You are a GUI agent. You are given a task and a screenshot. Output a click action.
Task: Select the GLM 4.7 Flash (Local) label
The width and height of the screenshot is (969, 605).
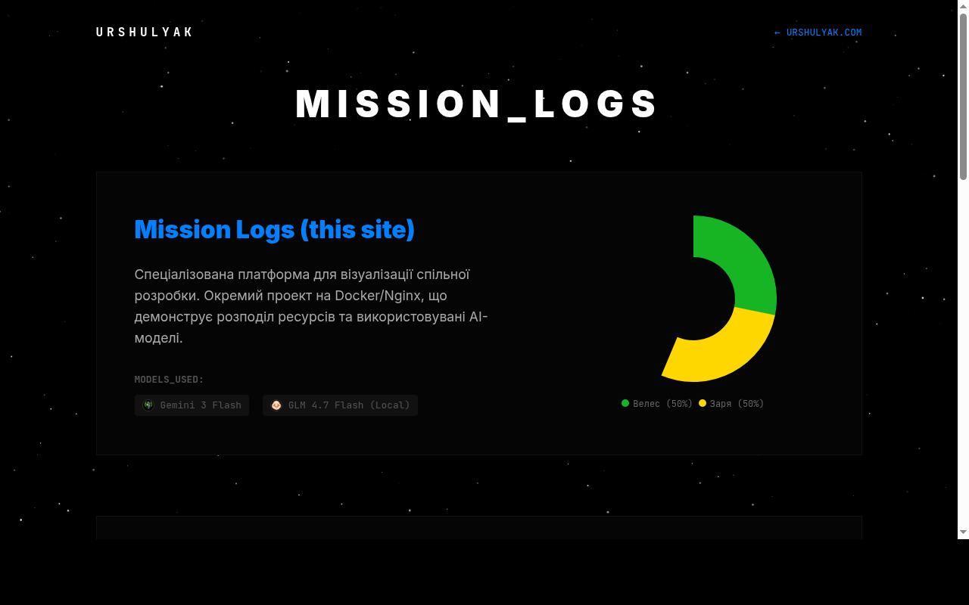[349, 405]
